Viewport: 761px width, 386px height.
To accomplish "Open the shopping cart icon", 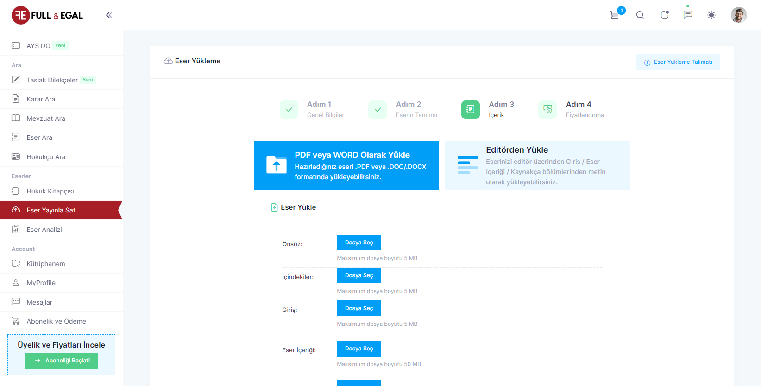I will [x=615, y=15].
